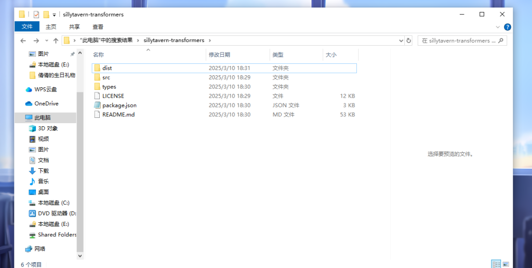Open the address bar history dropdown
The width and height of the screenshot is (532, 268).
(x=401, y=41)
